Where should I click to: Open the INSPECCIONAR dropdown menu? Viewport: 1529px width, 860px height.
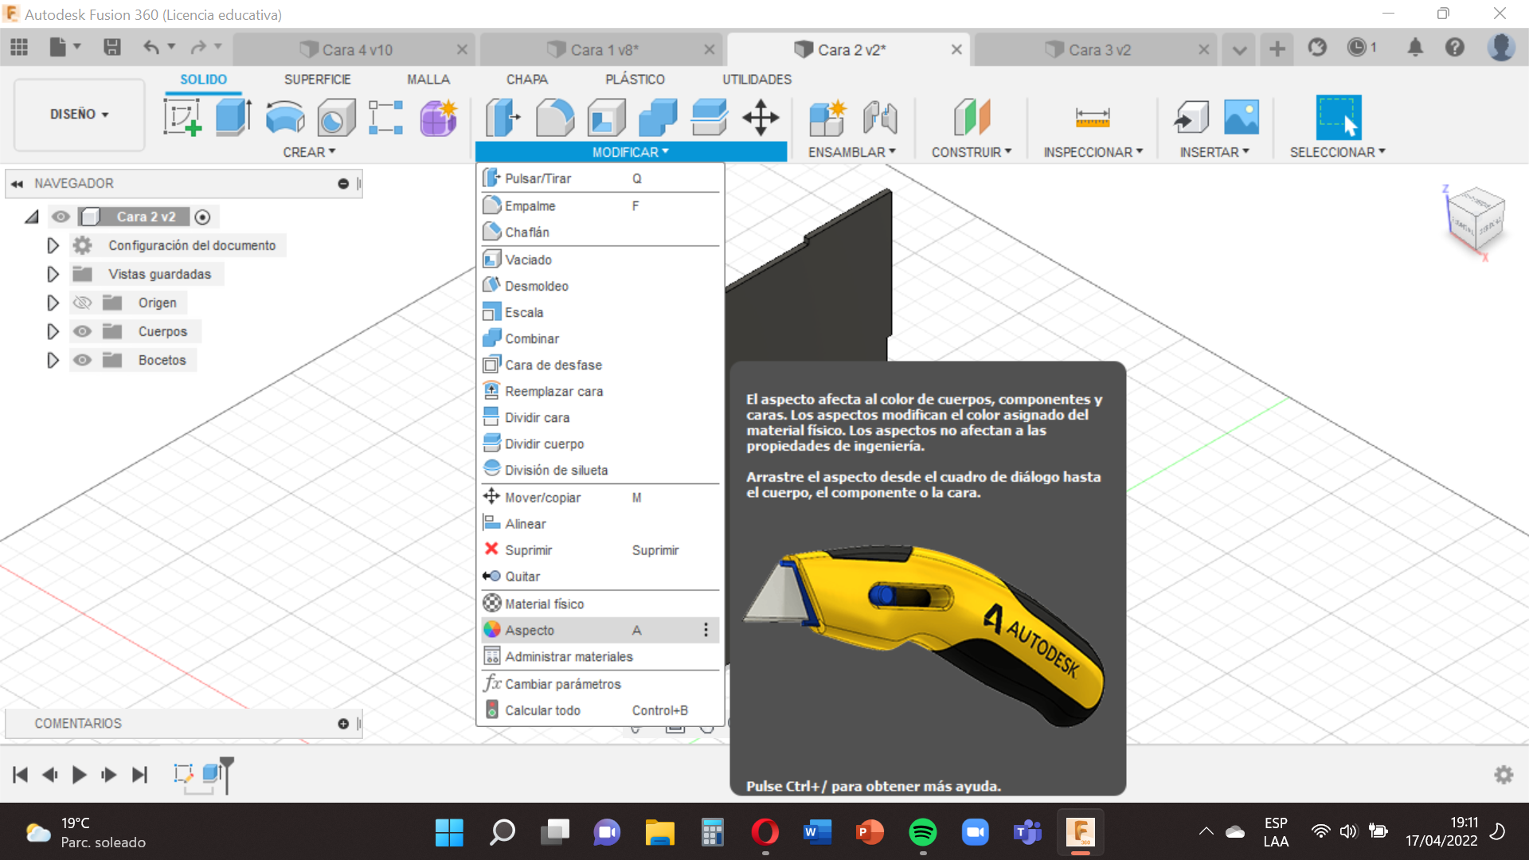click(1093, 152)
